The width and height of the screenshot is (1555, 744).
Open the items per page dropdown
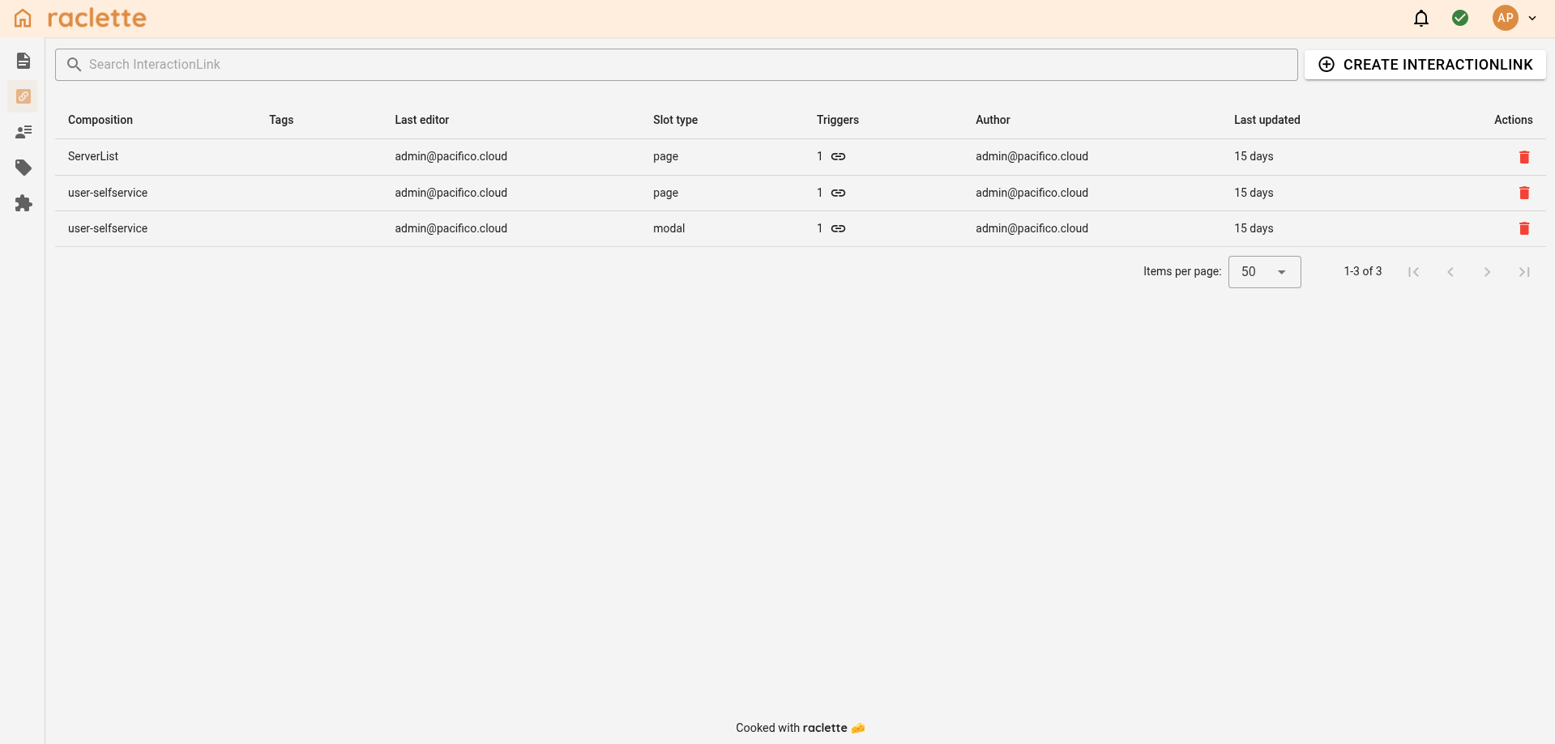1264,271
